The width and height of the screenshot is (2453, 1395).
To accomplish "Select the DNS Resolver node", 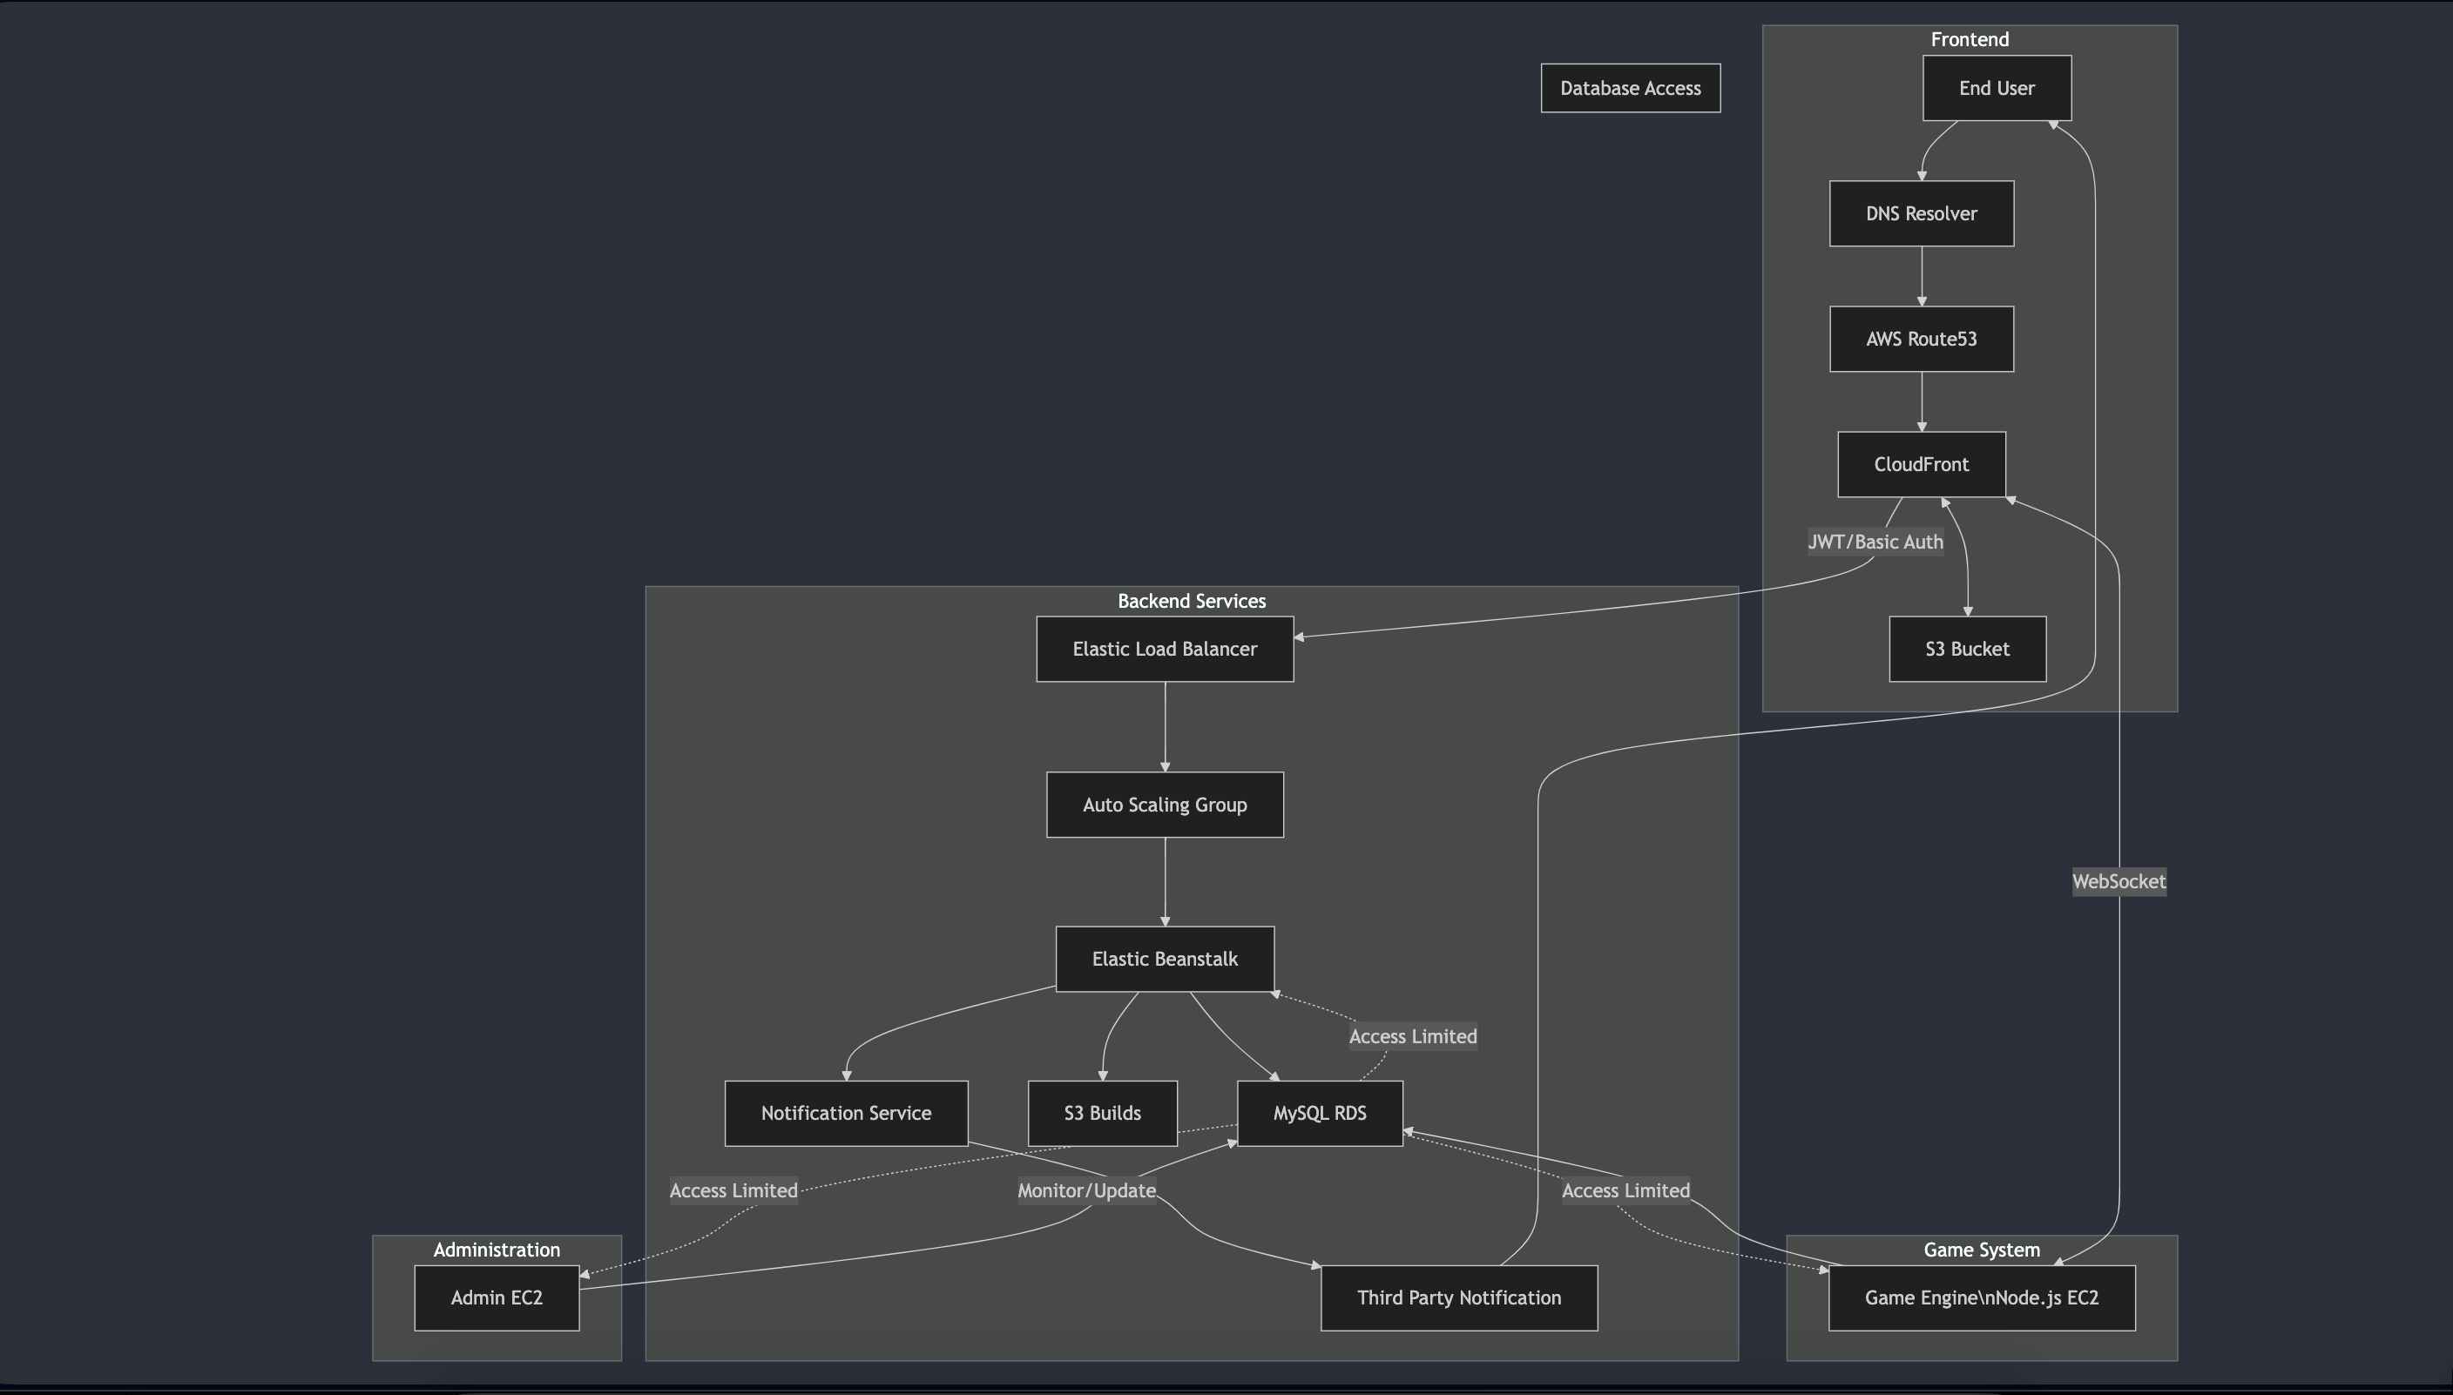I will pos(1920,213).
